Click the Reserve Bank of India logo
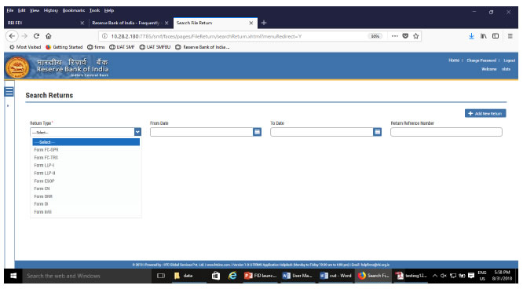 [17, 67]
